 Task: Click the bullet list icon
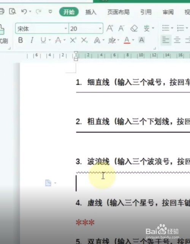click(x=166, y=28)
